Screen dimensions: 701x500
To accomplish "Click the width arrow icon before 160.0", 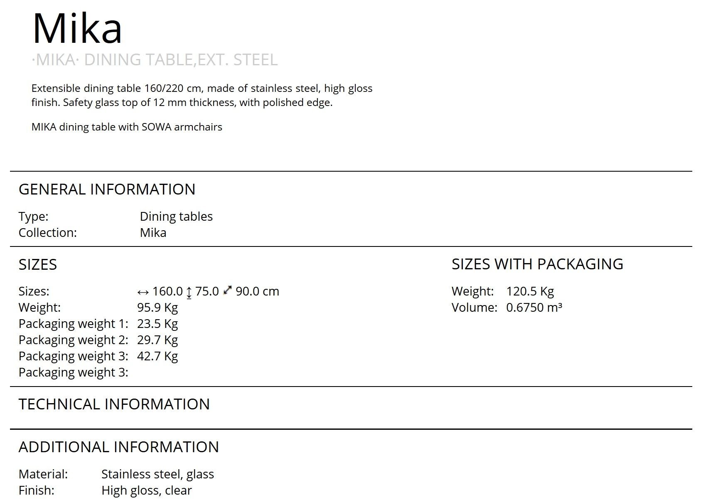I will (x=143, y=292).
